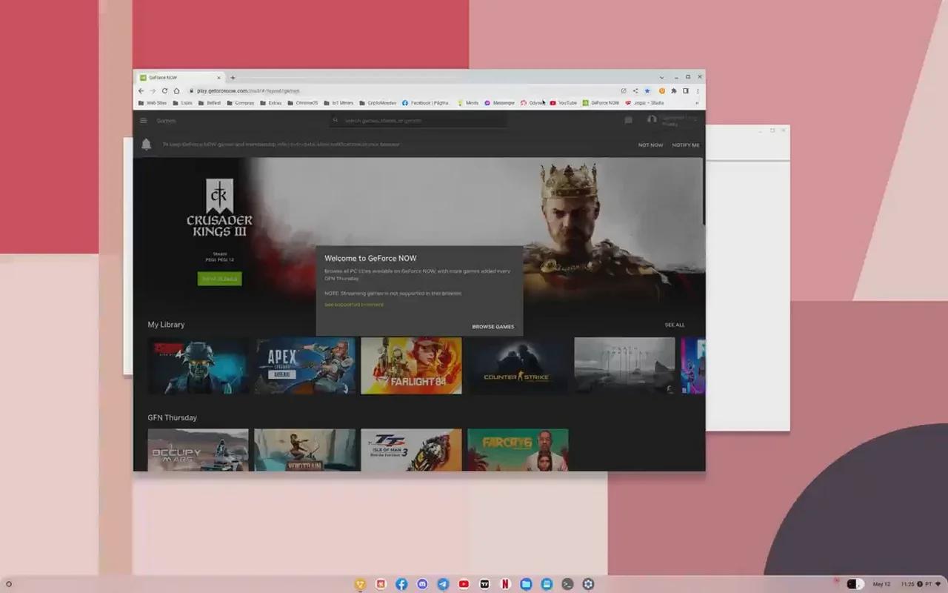Open Discord from the shelf
This screenshot has height=593, width=948.
point(422,584)
